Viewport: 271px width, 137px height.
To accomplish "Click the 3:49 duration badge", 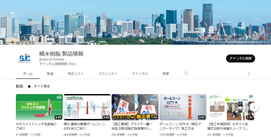I will pyautogui.click(x=58, y=117).
